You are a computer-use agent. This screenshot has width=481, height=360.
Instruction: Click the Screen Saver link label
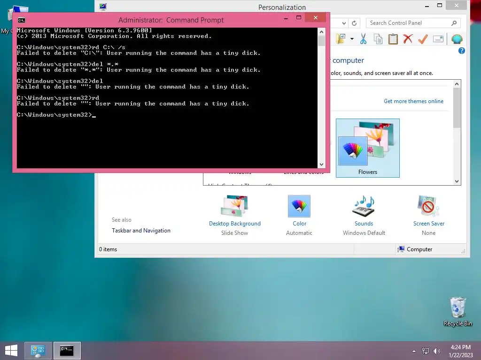[428, 224]
